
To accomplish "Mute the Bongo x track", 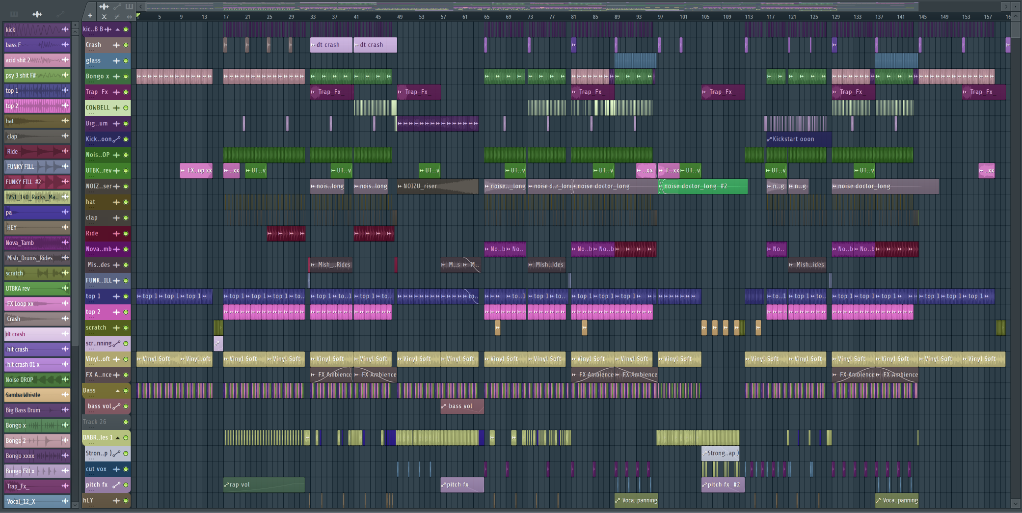I will coord(126,77).
